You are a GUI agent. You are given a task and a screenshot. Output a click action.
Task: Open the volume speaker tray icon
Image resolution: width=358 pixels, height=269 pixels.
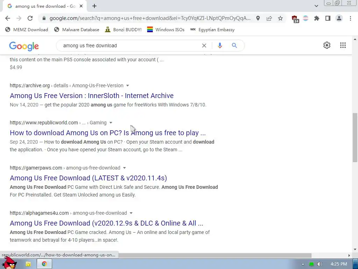click(x=320, y=264)
